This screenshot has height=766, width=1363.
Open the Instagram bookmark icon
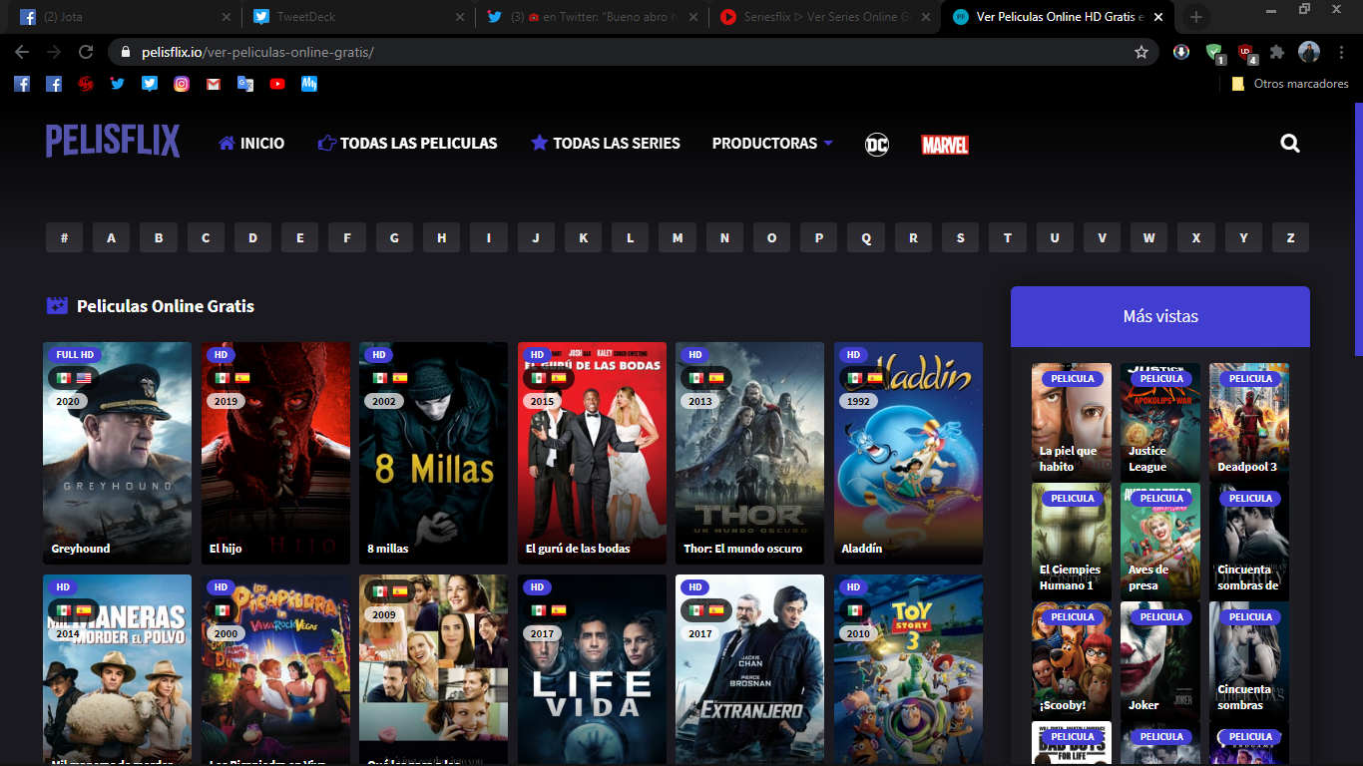pyautogui.click(x=182, y=84)
